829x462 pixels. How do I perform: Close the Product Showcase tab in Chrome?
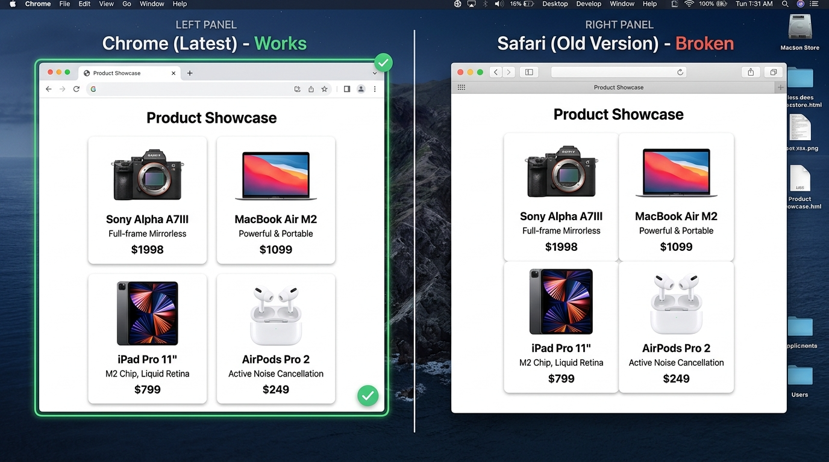[174, 73]
